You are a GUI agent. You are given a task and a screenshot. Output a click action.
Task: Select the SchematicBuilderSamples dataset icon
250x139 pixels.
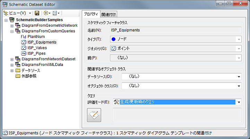pos(12,20)
